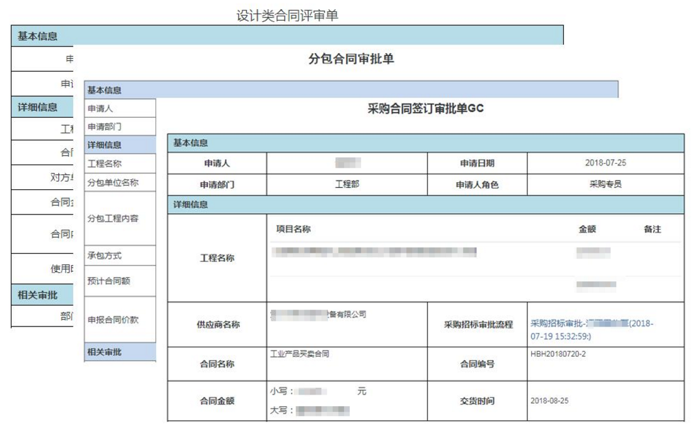Click the 金额 column header
Screen dimensions: 694x436
(587, 229)
